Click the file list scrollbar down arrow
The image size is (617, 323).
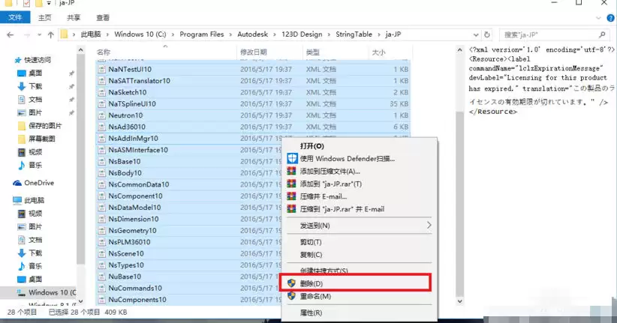coord(459,301)
